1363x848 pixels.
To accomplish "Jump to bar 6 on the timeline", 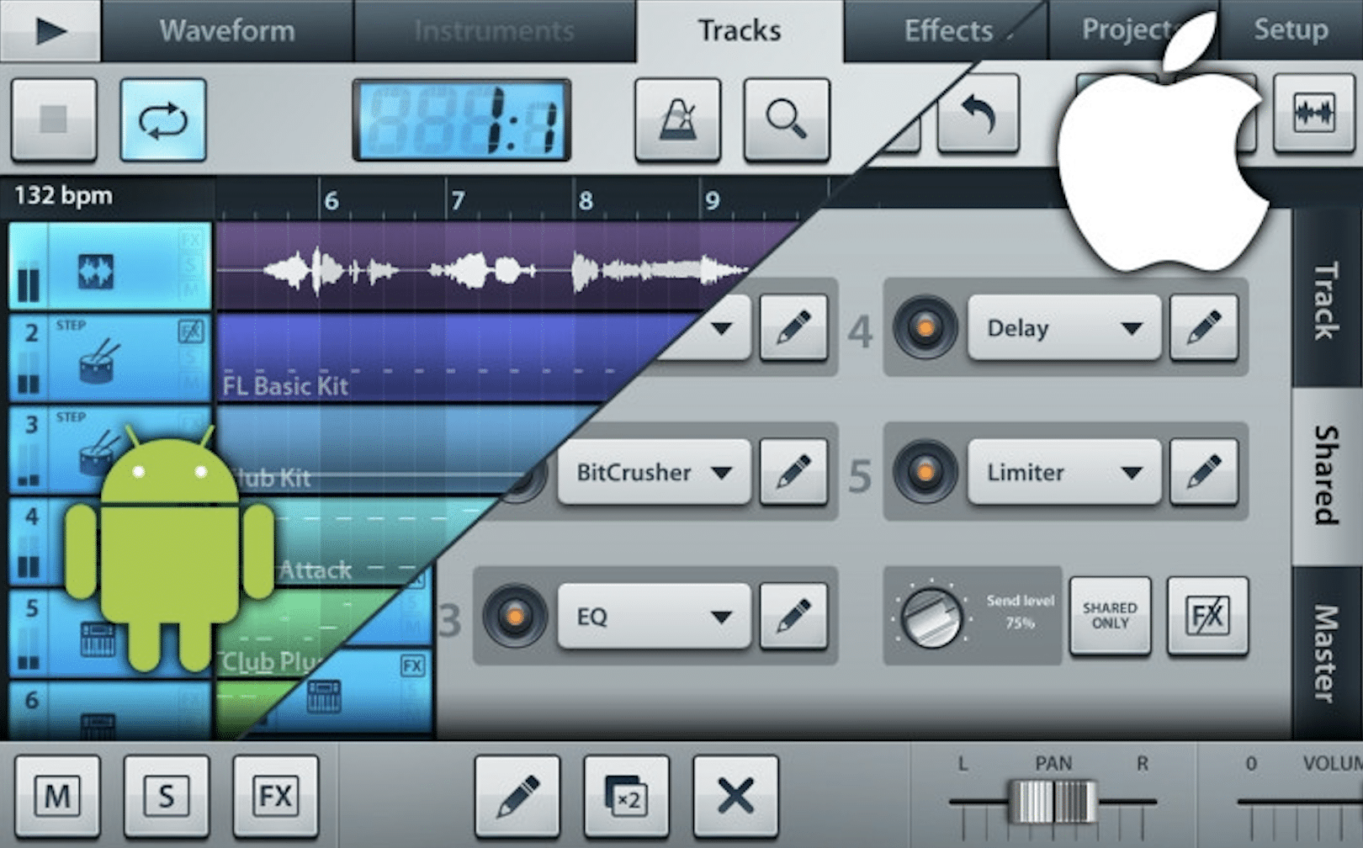I will click(331, 200).
